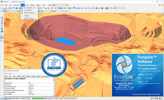
Task: Click the text T tool icon
Action: 72,8
